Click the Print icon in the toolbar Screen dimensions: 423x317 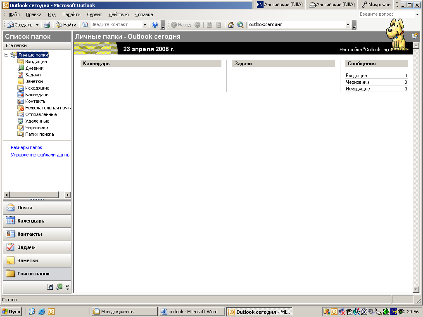pos(47,25)
